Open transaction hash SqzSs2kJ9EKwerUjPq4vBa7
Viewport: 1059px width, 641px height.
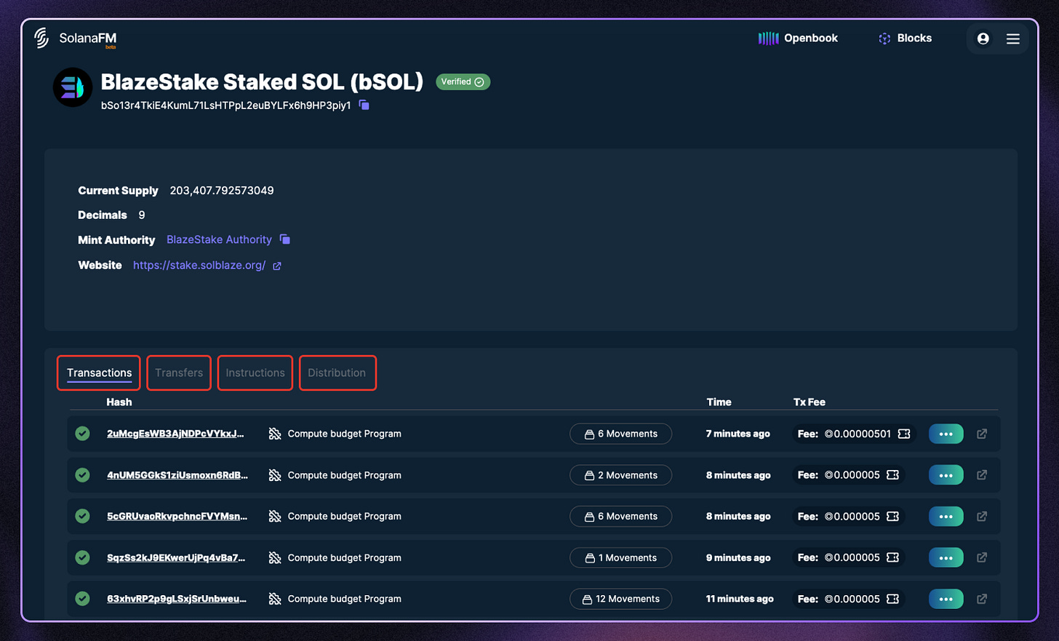[x=176, y=557]
